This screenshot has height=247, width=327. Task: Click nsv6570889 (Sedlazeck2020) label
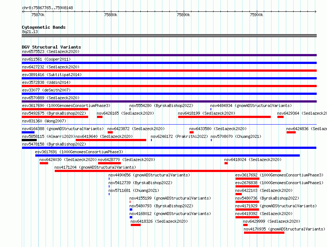click(51, 98)
